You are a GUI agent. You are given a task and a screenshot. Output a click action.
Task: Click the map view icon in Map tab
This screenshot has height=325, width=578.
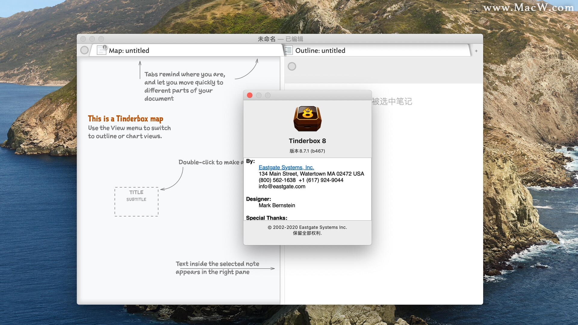click(102, 50)
